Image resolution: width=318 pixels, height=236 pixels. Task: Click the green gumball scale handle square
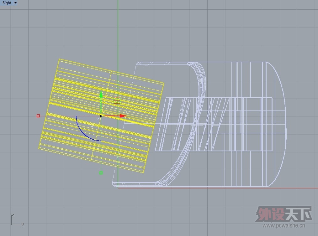click(101, 173)
